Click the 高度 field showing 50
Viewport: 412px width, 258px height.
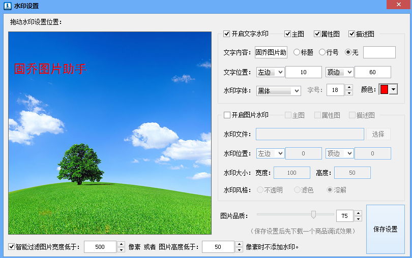[352, 173]
